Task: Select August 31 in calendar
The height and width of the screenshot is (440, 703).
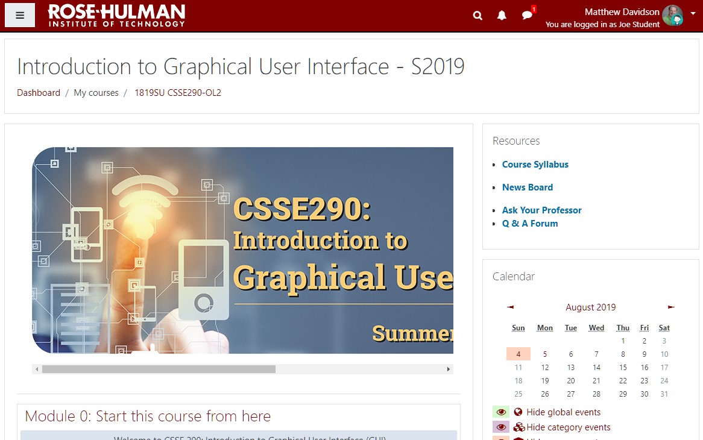Action: click(664, 394)
